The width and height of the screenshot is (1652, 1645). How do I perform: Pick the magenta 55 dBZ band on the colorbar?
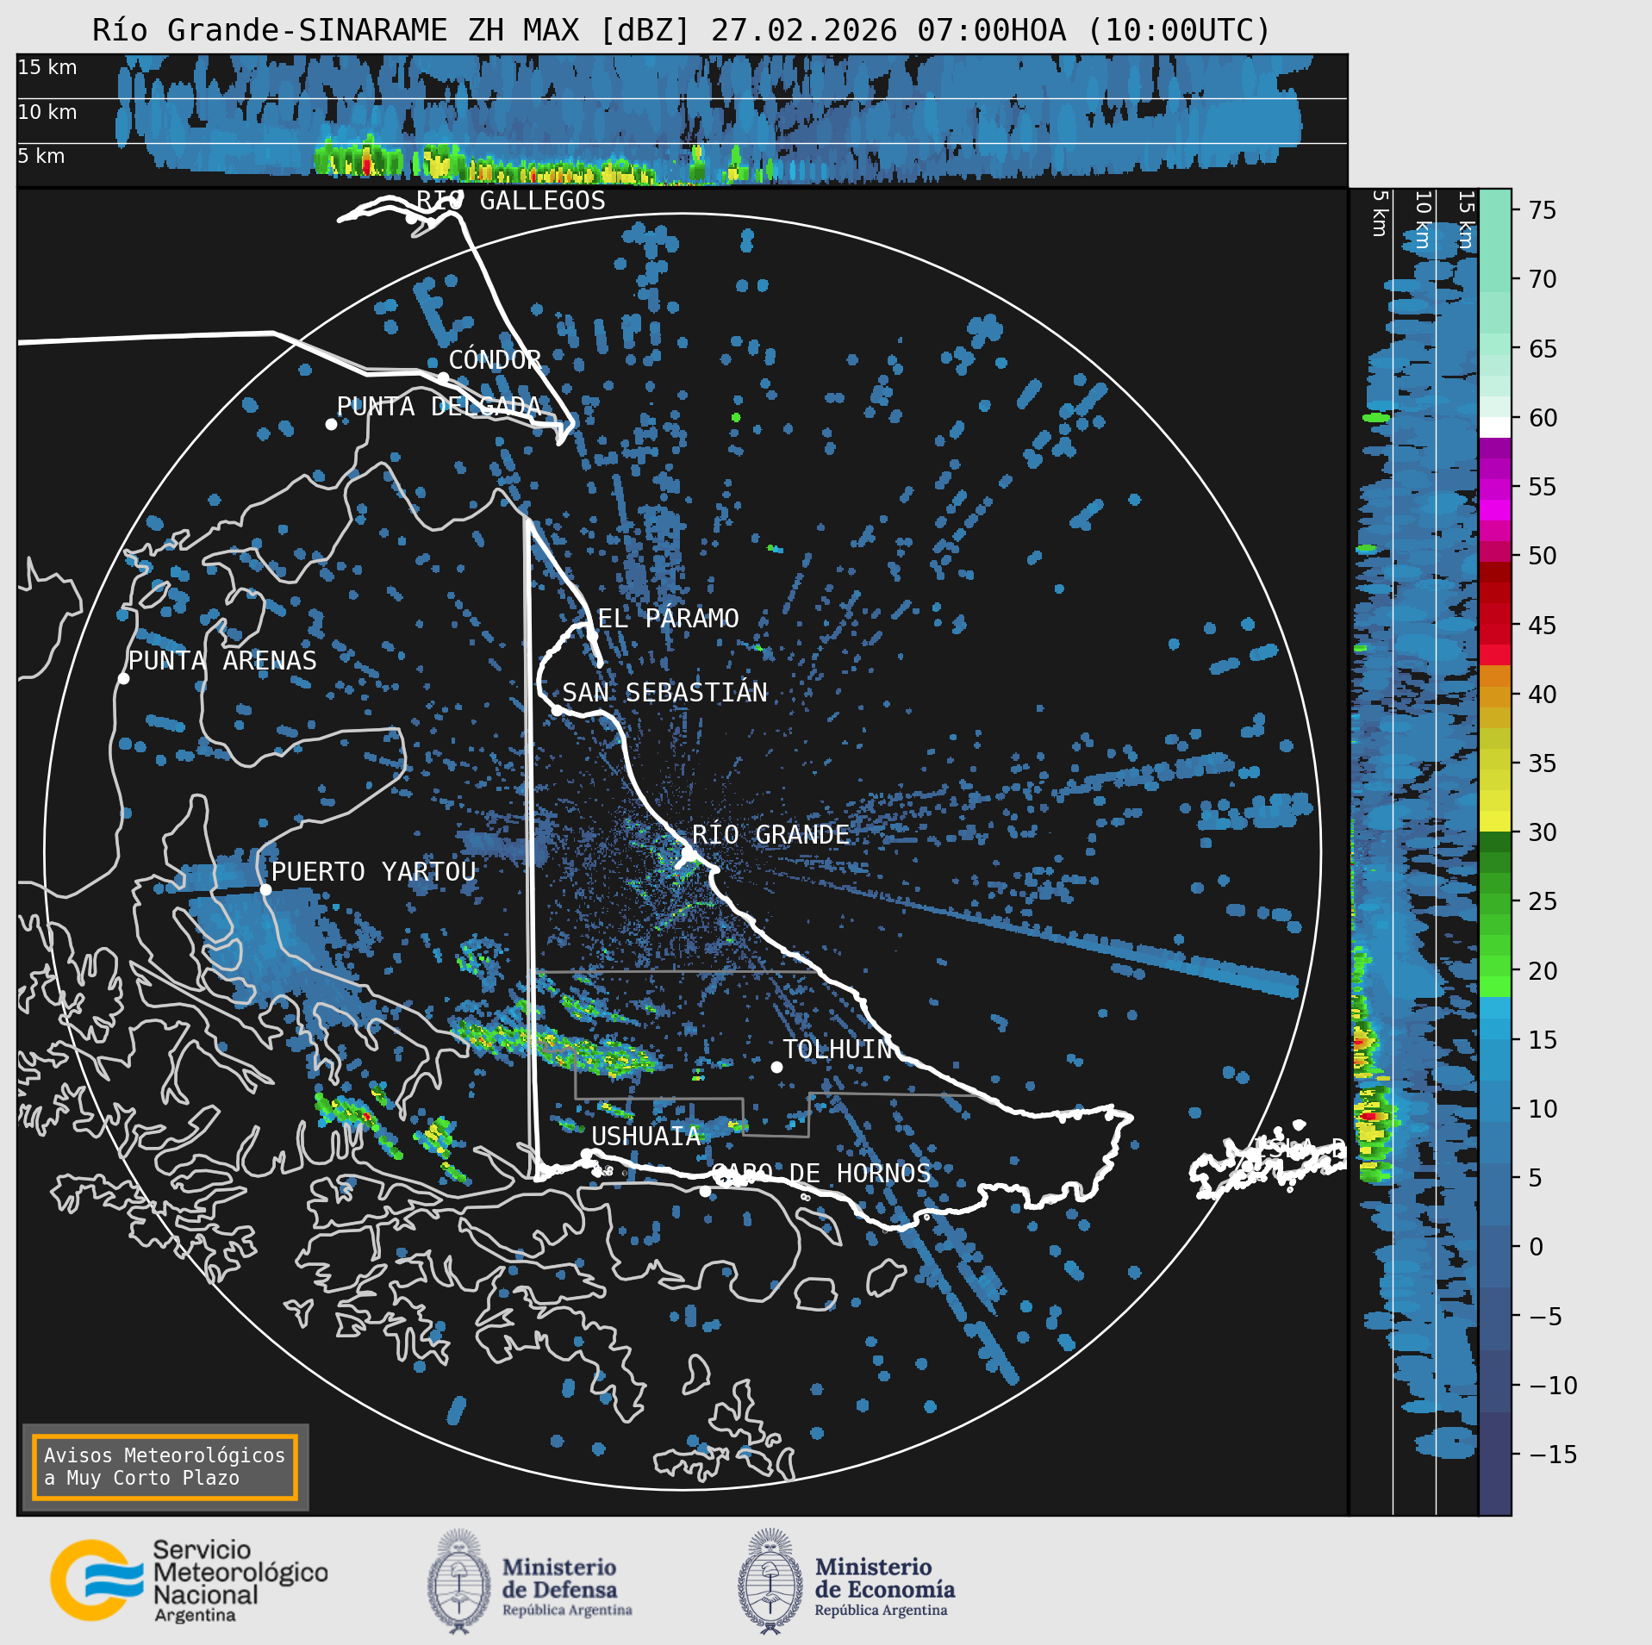click(1495, 489)
